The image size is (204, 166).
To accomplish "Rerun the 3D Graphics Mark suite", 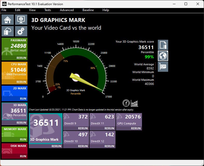I will 46,146.
